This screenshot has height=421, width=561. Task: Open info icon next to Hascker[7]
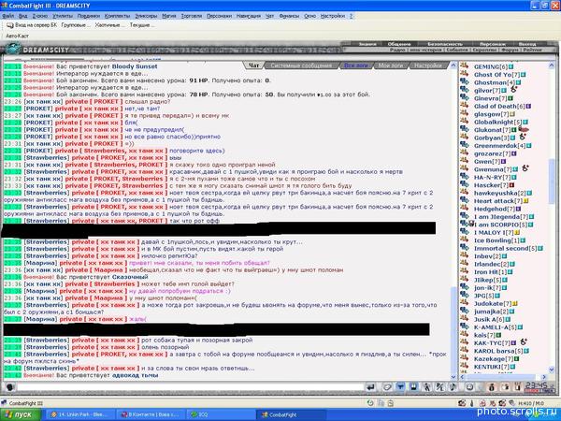[x=512, y=185]
